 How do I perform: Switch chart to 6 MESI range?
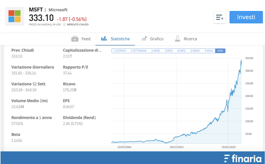tap(181, 51)
